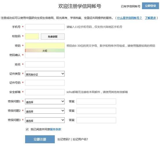Open the 了解更多 link
Image resolution: width=160 pixels, height=148 pixels.
tap(150, 18)
